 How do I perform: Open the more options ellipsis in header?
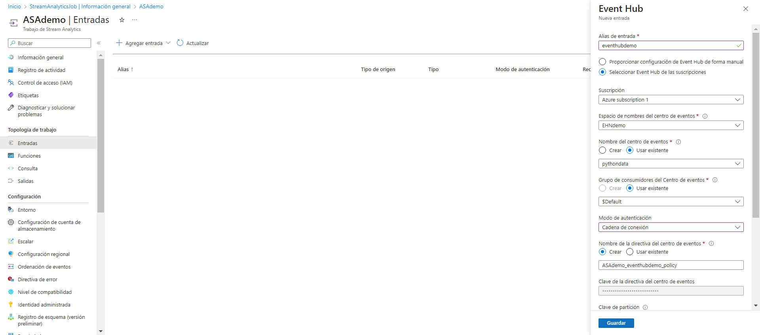(x=135, y=20)
